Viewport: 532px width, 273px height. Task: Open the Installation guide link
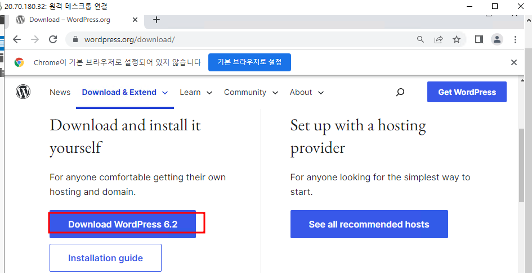pyautogui.click(x=105, y=258)
